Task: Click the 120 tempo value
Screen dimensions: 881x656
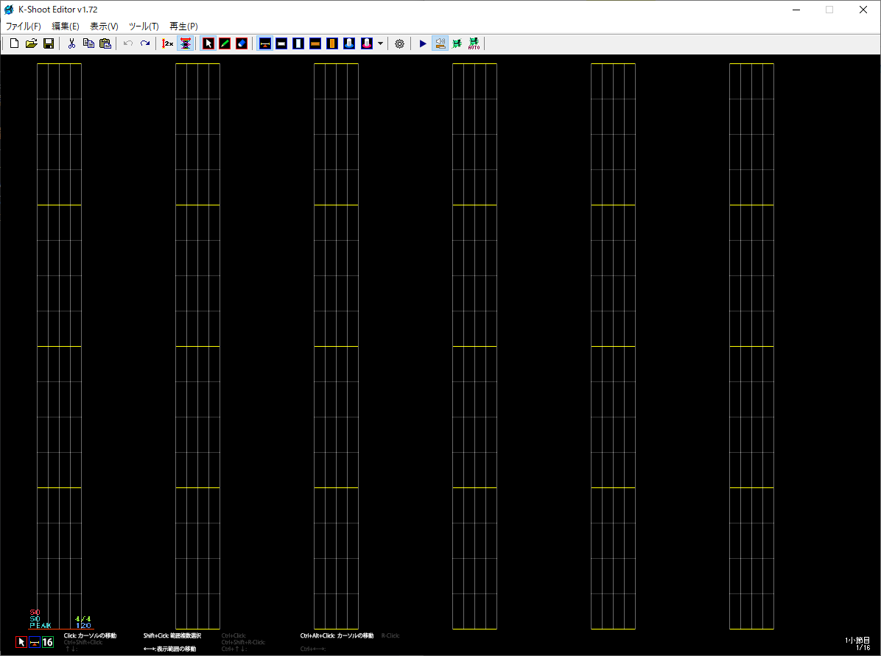Action: click(83, 625)
